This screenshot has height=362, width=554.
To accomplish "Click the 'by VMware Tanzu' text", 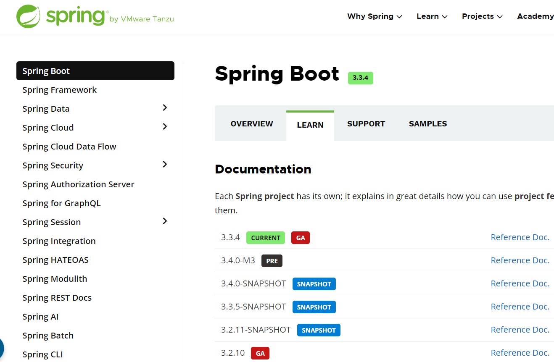I will (141, 19).
